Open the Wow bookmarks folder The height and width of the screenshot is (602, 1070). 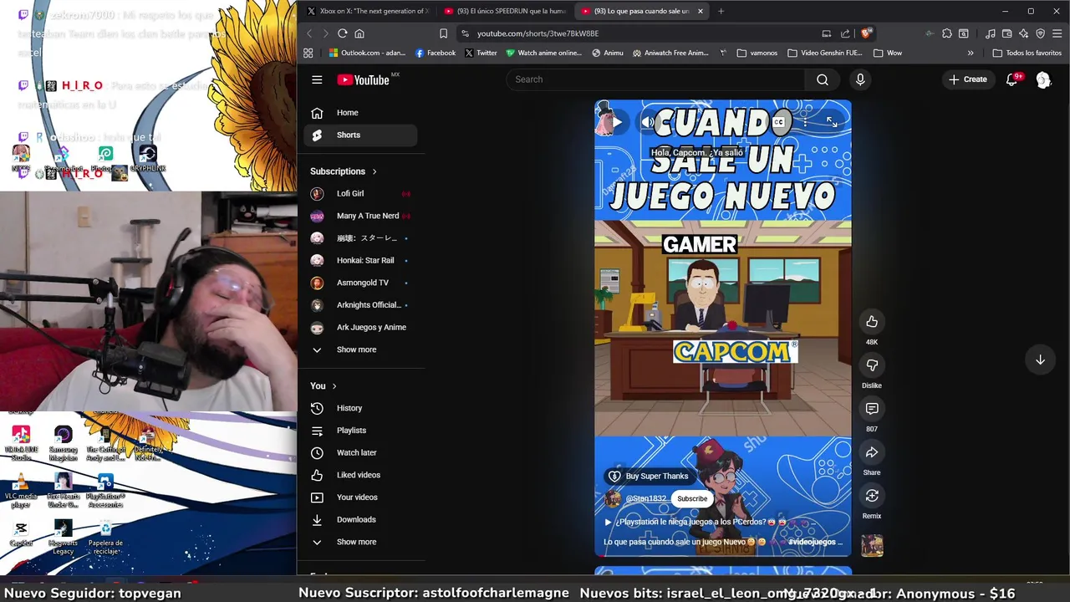click(x=888, y=53)
